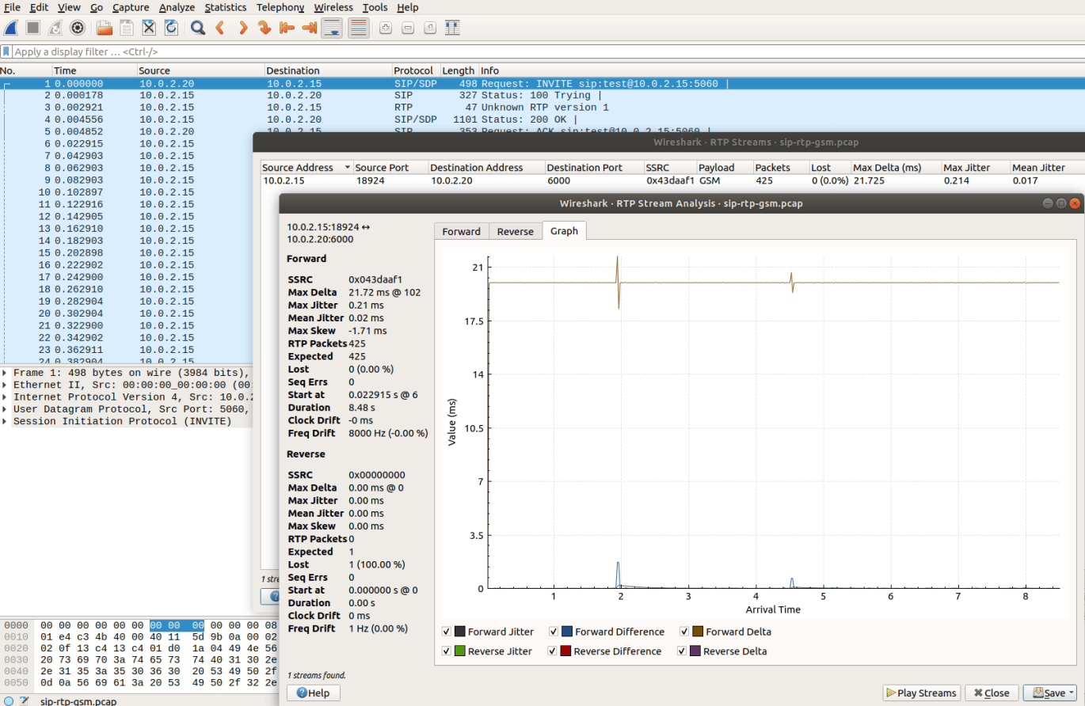Viewport: 1085px width, 706px height.
Task: Open capture options gear icon
Action: (x=78, y=28)
